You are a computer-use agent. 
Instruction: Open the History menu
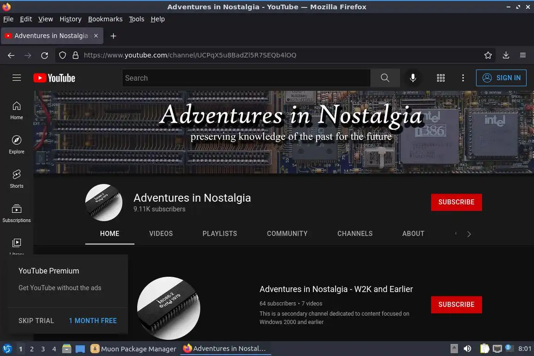pyautogui.click(x=70, y=19)
